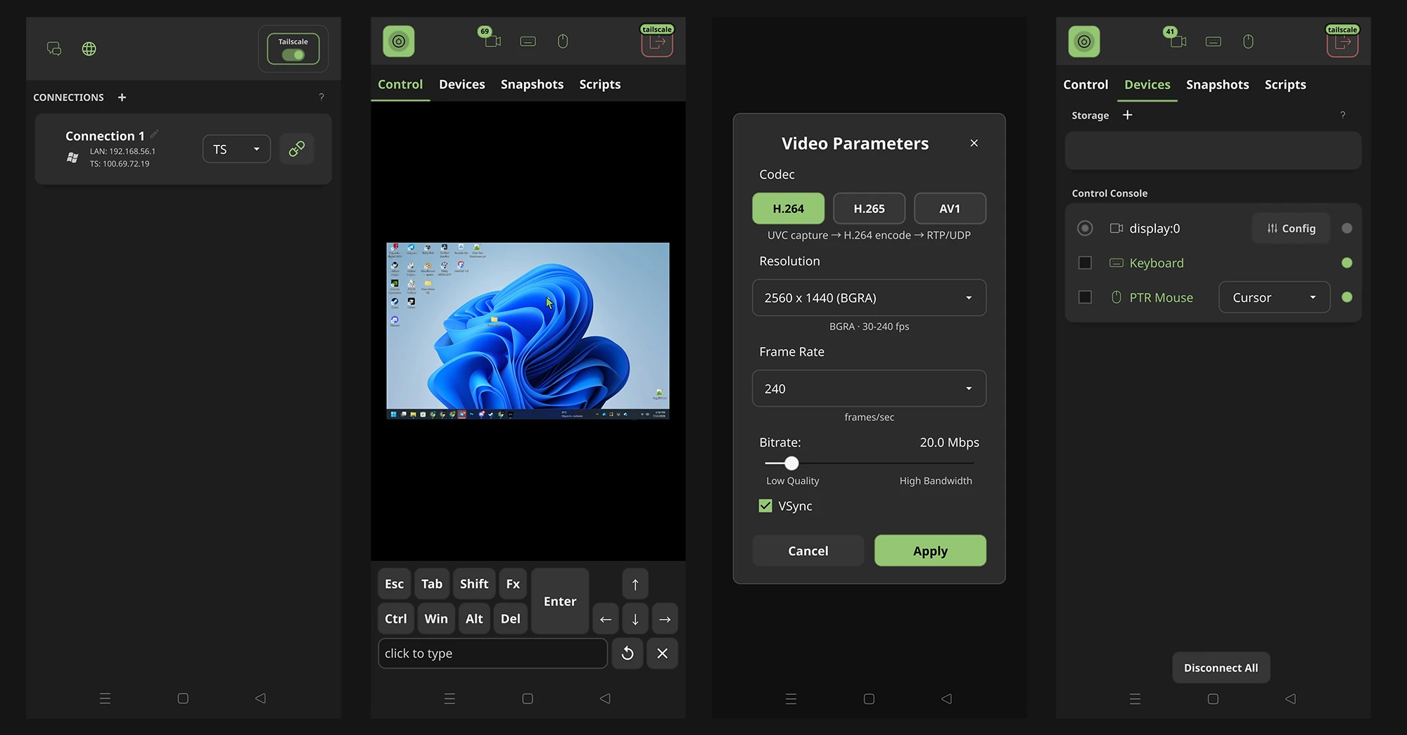Click the link icon for Connection 1
The image size is (1407, 735).
[x=297, y=149]
